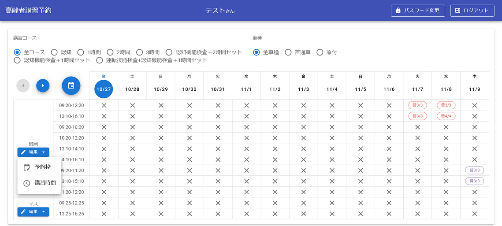Viewport: 502px width, 226px height.
Task: Click the calendar-edit icon beside 予約枠
Action: (27, 167)
